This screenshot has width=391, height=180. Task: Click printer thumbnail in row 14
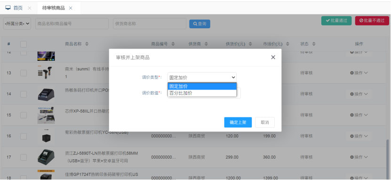(46, 94)
